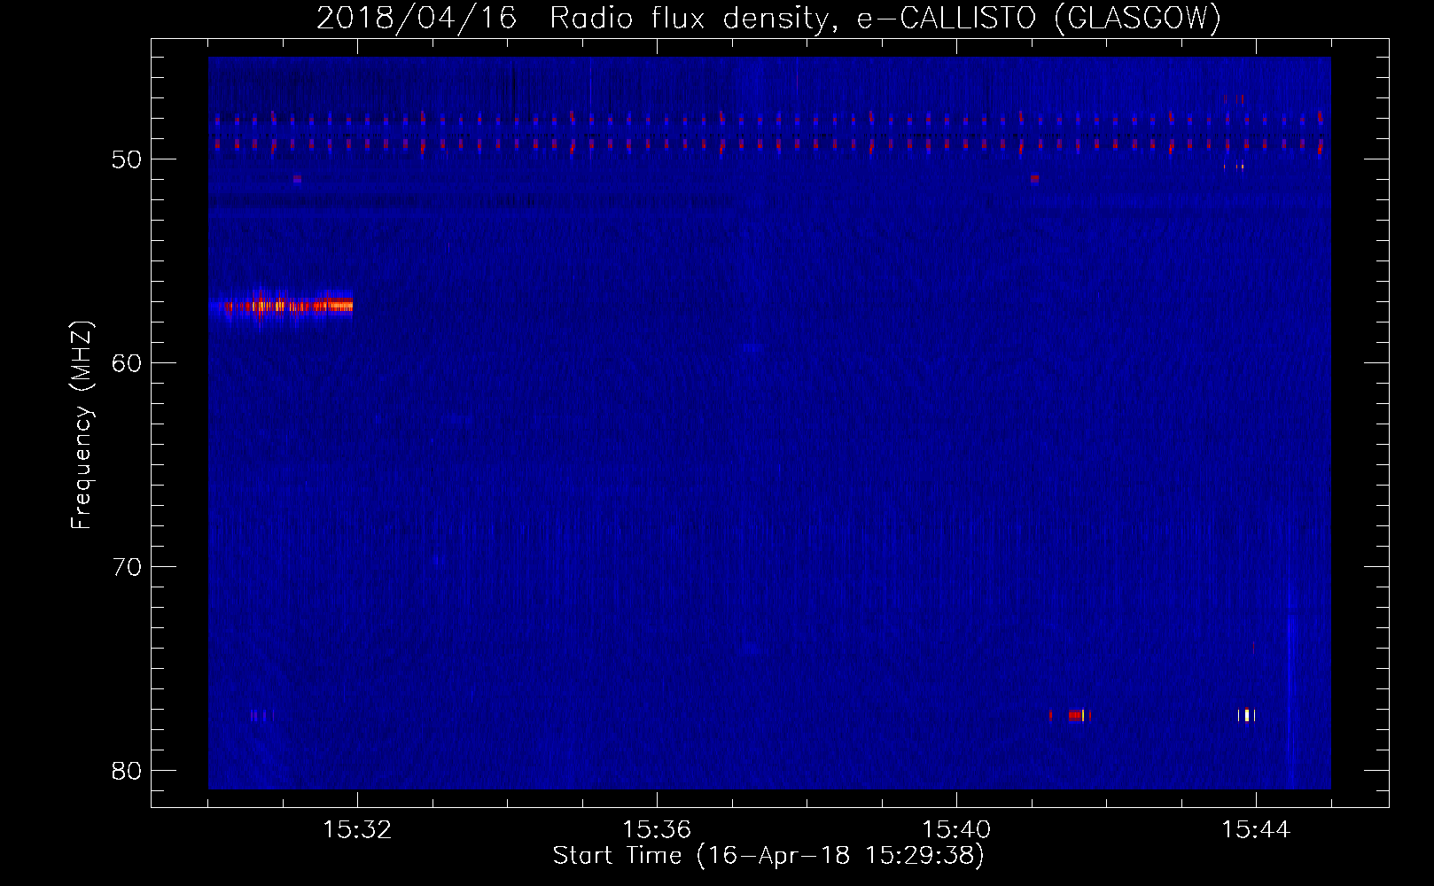Click the 15:44 time tick label
This screenshot has height=886, width=1434.
coord(1256,830)
